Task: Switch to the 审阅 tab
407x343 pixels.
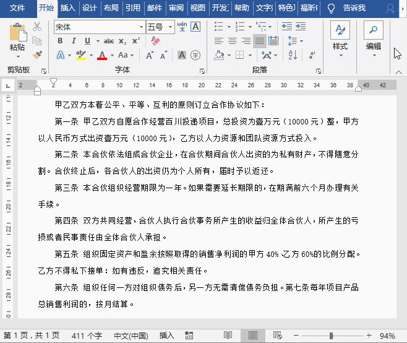Action: click(176, 8)
